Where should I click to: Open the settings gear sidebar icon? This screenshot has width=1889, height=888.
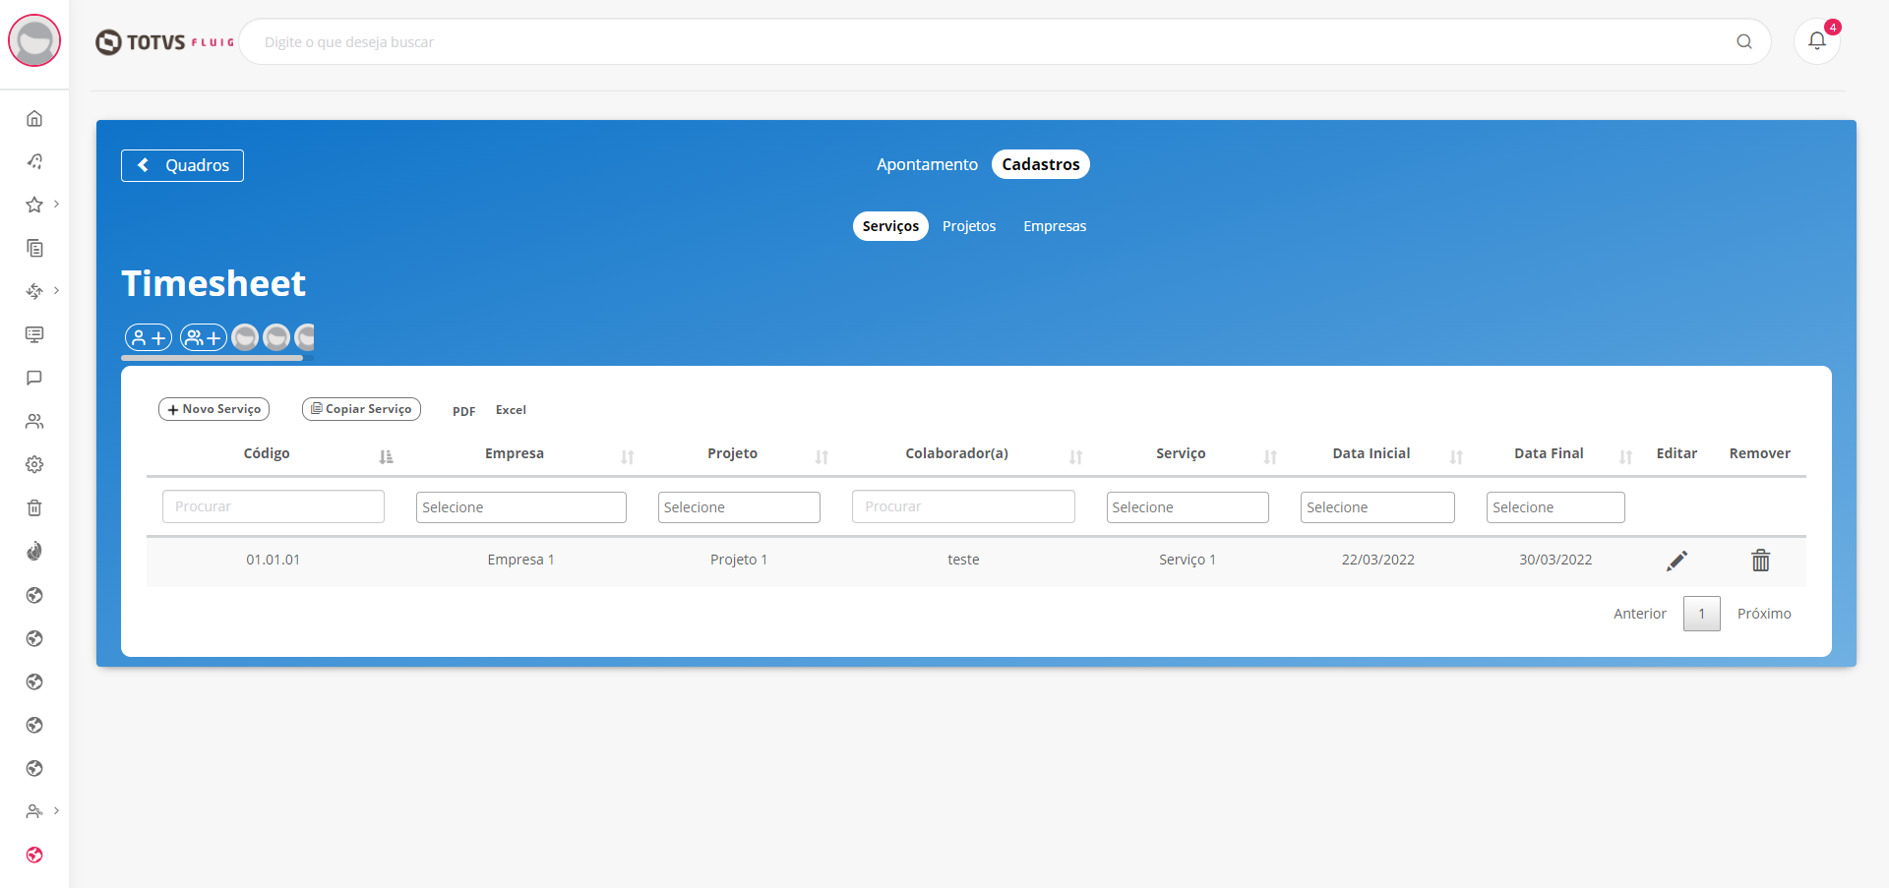(x=34, y=464)
